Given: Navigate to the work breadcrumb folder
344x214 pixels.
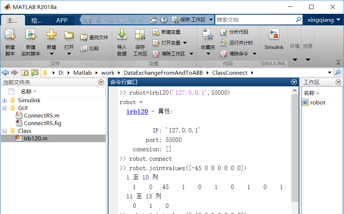Looking at the screenshot, I should point(108,73).
